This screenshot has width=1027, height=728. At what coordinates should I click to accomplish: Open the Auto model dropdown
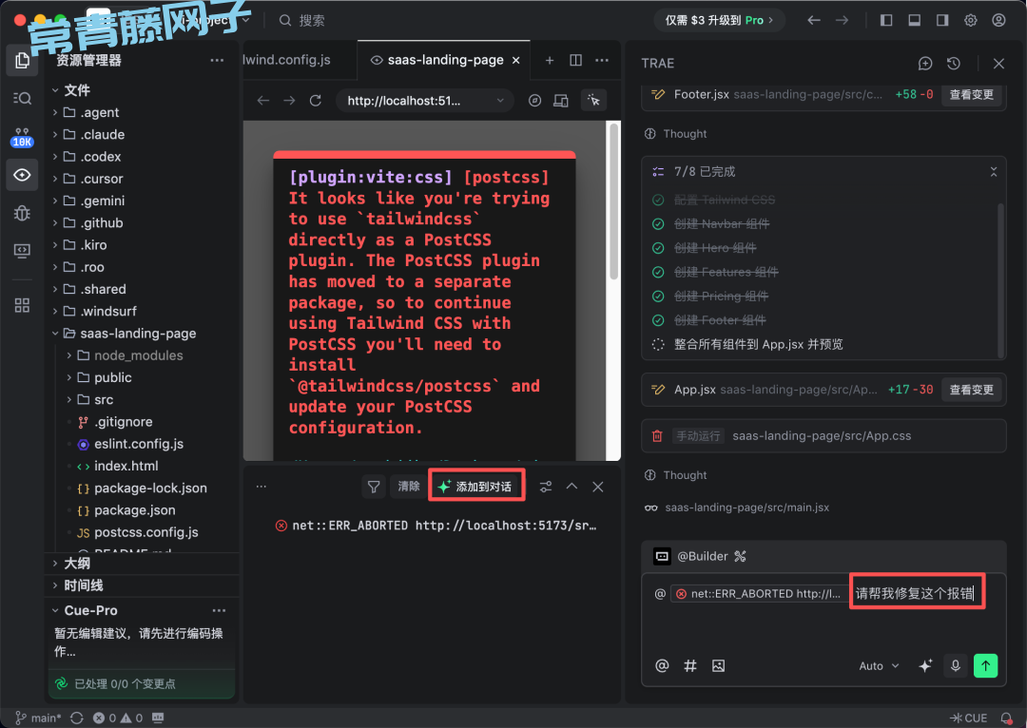click(x=879, y=666)
